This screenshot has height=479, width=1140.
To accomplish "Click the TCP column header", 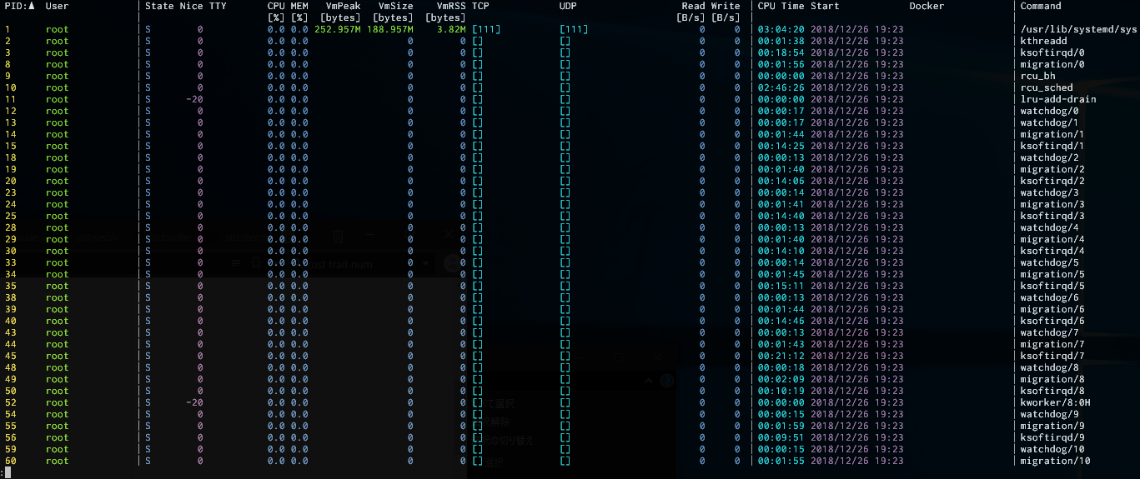I will [480, 7].
